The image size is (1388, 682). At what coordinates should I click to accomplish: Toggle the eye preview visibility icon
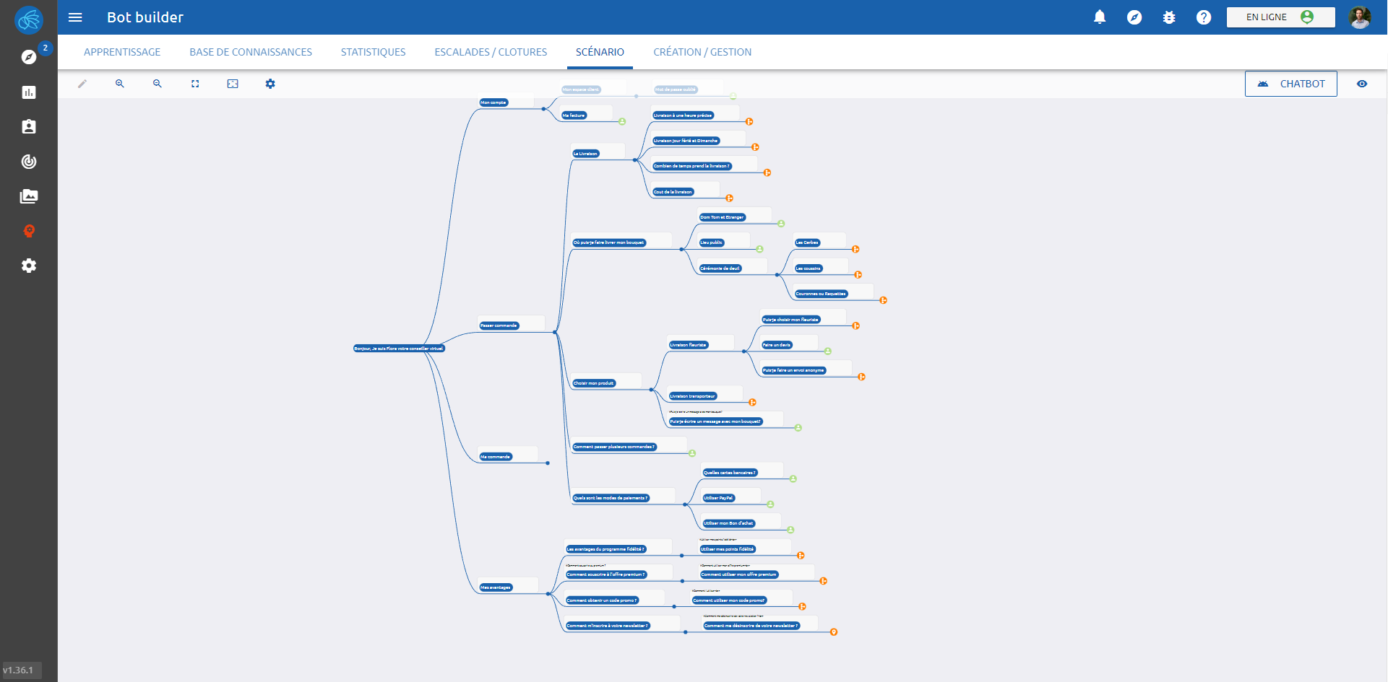tap(1362, 84)
